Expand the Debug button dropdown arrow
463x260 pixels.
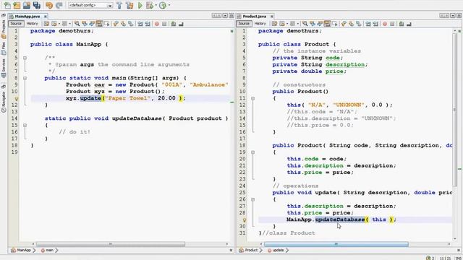point(156,5)
